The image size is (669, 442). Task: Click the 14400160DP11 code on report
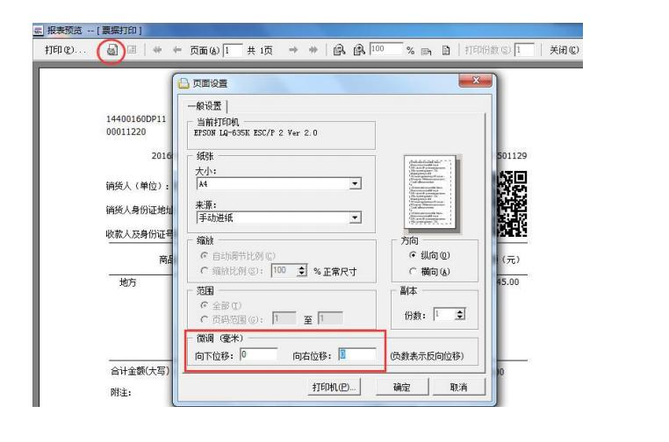coord(136,119)
